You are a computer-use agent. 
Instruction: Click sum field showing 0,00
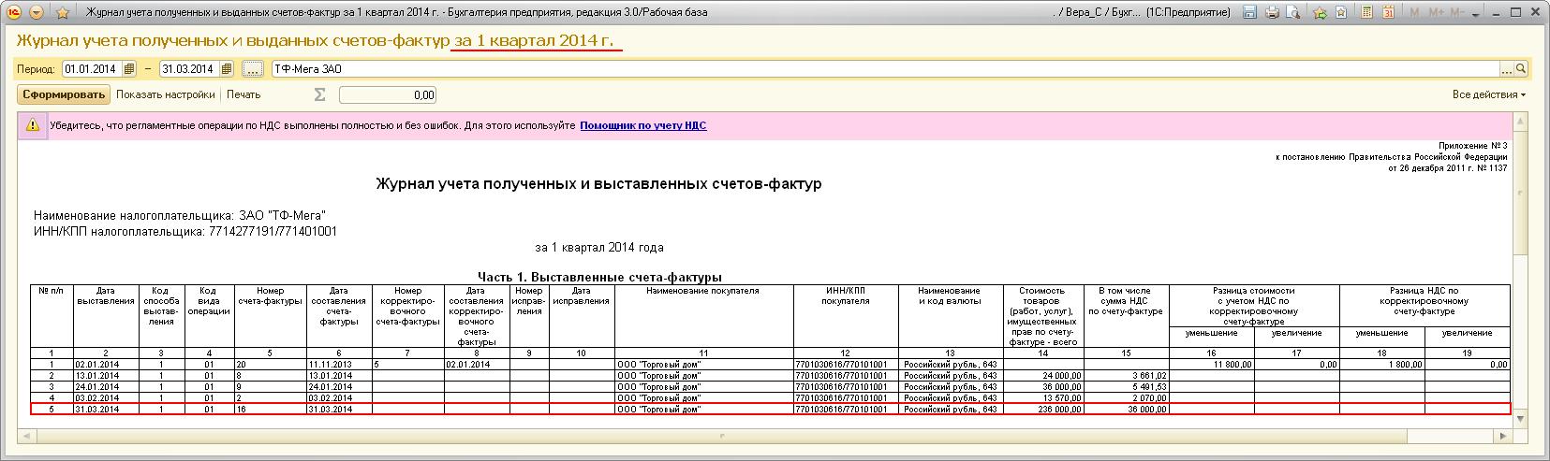click(388, 94)
